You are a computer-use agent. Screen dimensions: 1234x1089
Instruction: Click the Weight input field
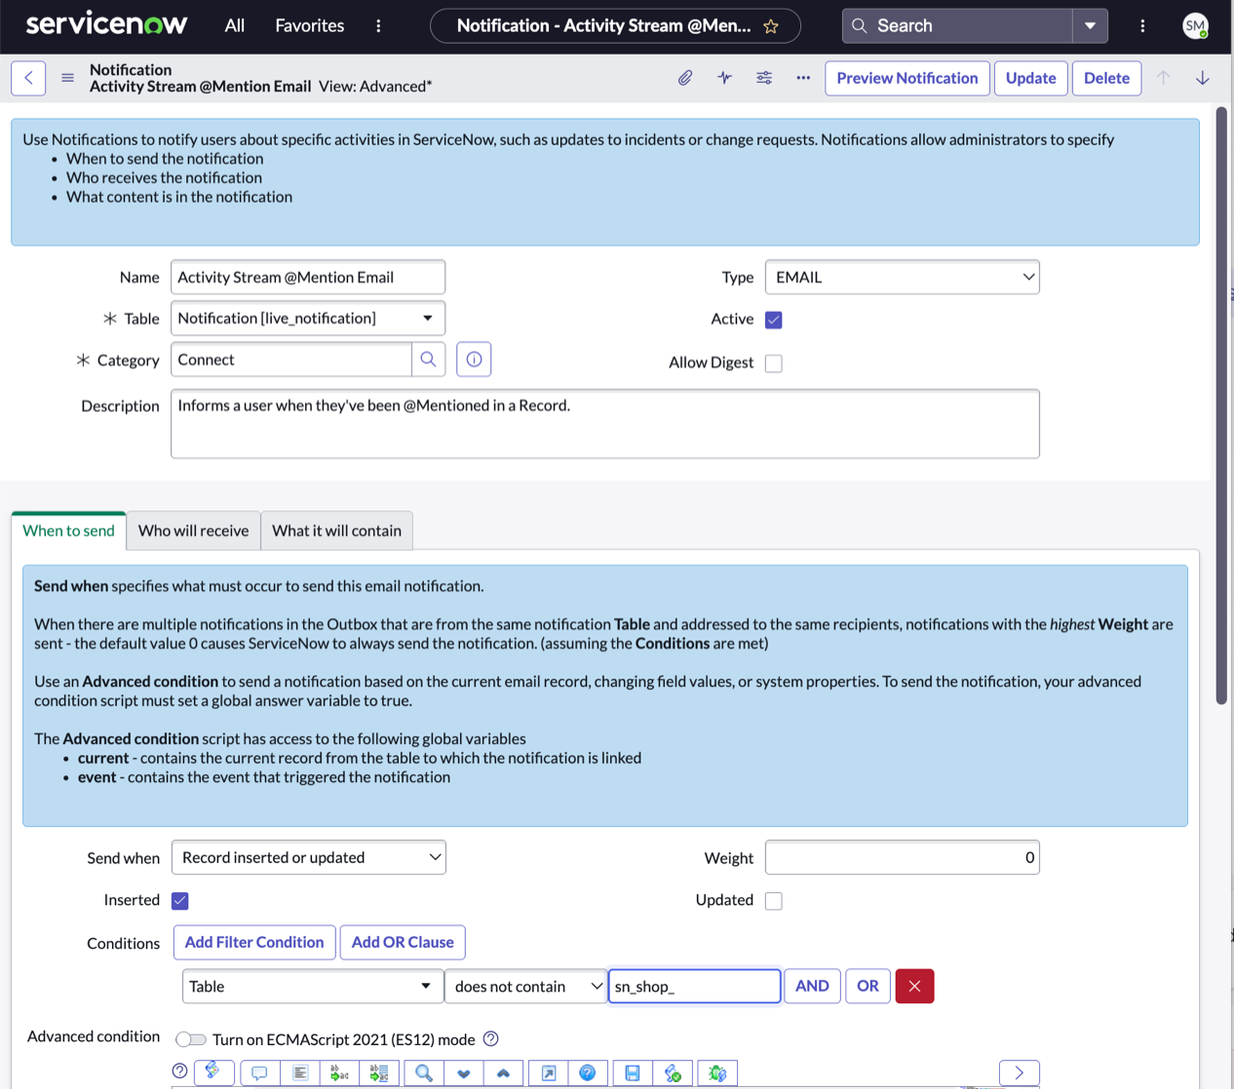click(903, 857)
